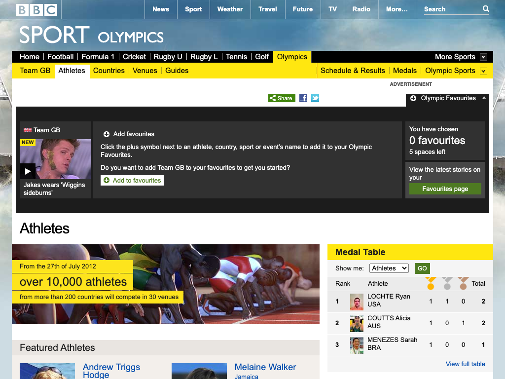Open Team GB sub-navigation link
505x379 pixels.
[35, 71]
